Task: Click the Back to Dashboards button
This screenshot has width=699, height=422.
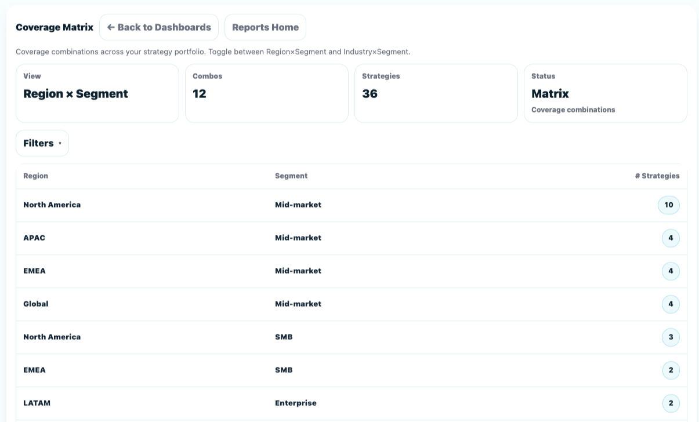Action: (159, 27)
